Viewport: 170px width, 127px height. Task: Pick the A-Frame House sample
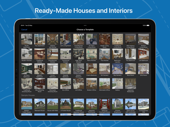66,104
